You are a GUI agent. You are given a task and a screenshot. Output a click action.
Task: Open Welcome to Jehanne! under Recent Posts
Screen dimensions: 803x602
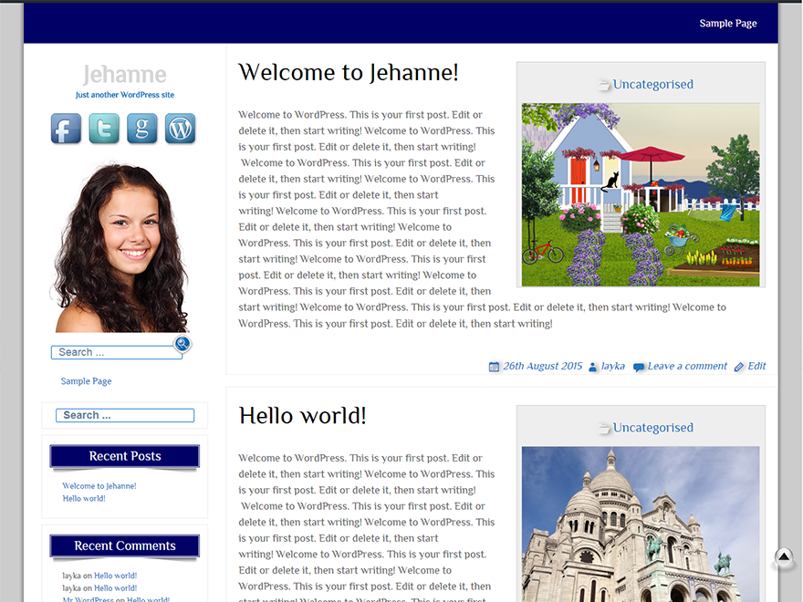pyautogui.click(x=99, y=486)
